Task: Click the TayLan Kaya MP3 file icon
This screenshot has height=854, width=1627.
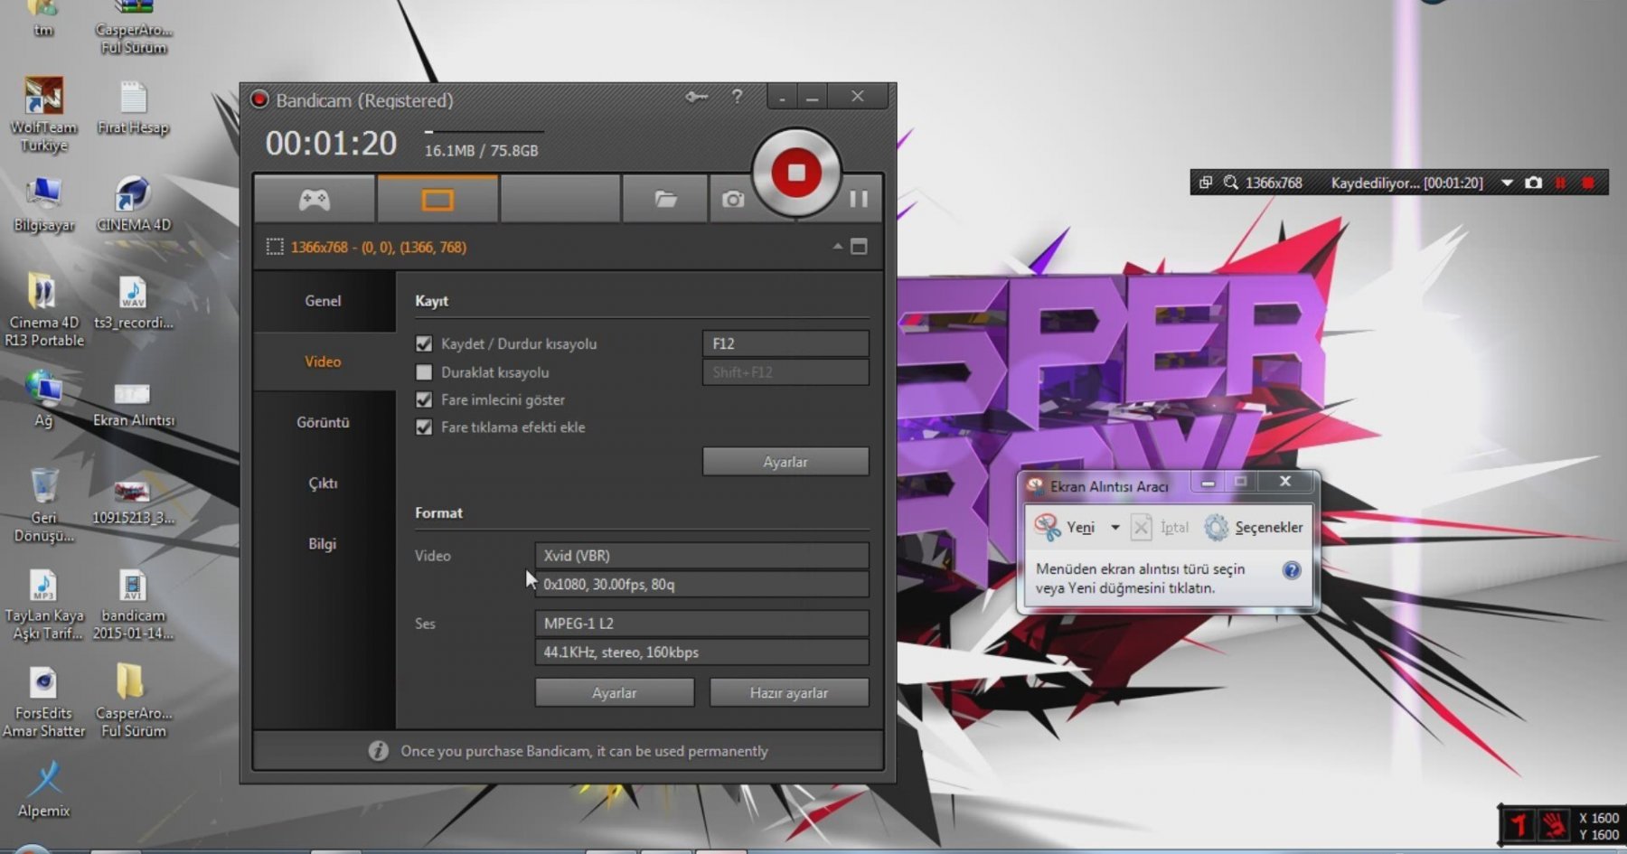Action: tap(43, 605)
